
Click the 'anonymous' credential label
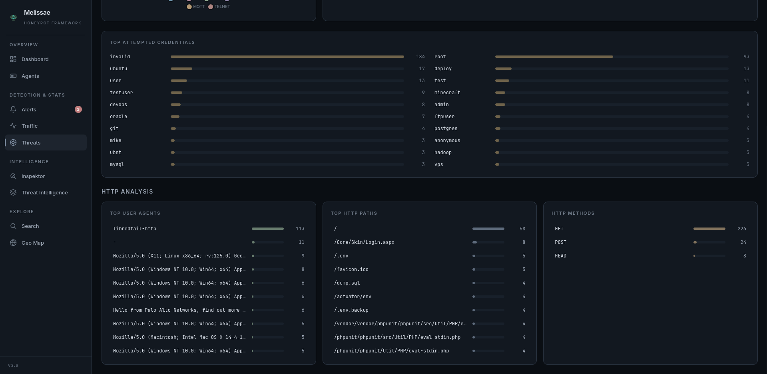[447, 140]
